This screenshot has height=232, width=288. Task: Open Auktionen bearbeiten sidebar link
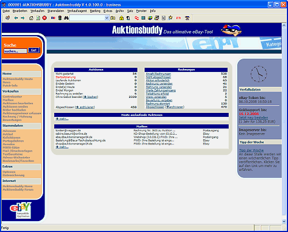tap(18, 103)
